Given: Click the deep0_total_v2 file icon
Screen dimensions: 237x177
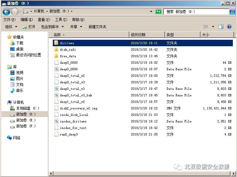Looking at the screenshot, I should (56, 76).
